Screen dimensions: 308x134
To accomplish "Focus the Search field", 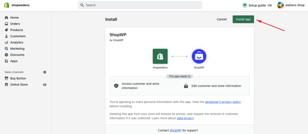I will pos(140,5).
